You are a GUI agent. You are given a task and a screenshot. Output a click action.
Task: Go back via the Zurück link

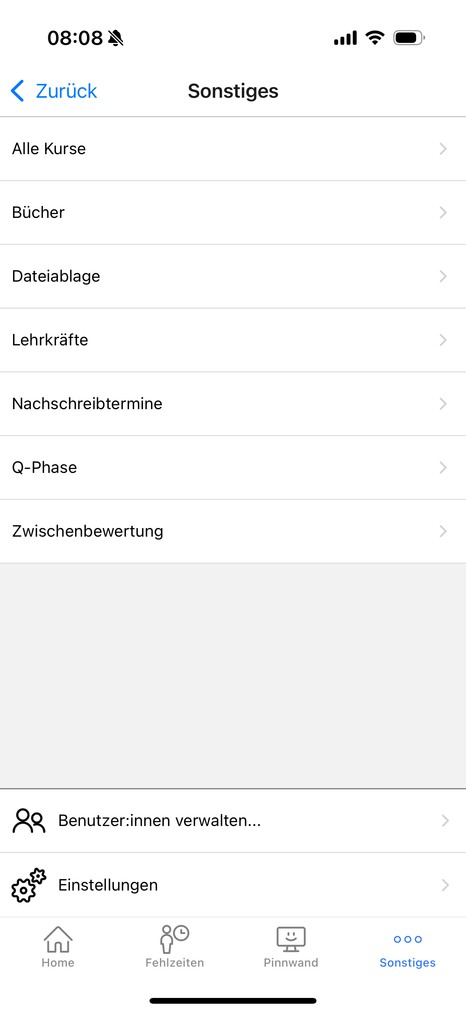coord(66,91)
